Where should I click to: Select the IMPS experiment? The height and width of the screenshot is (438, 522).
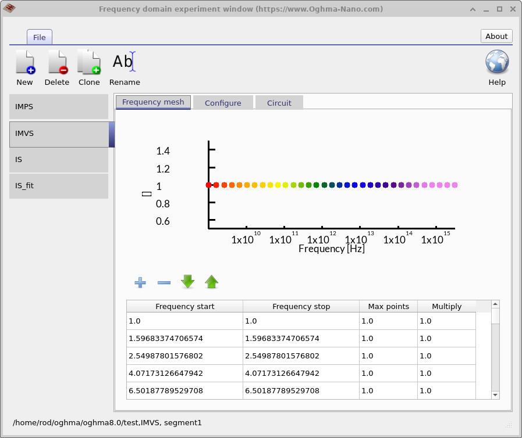(x=59, y=107)
